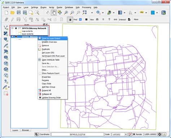Image resolution: width=171 pixels, height=138 pixels.
Task: Click the Scale value field
Action: pos(118,134)
